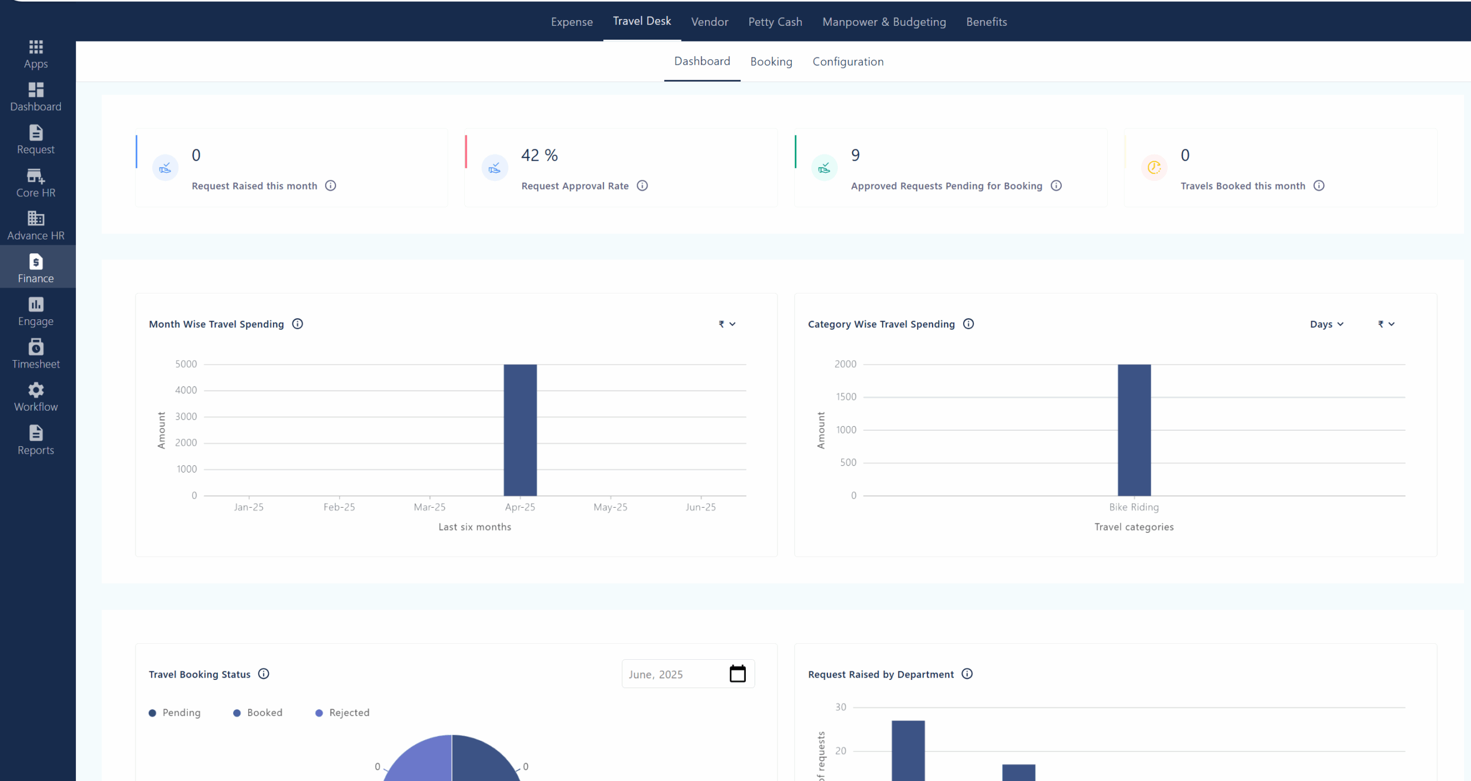Click the "42 %" approval rate value
The width and height of the screenshot is (1471, 781).
[540, 155]
